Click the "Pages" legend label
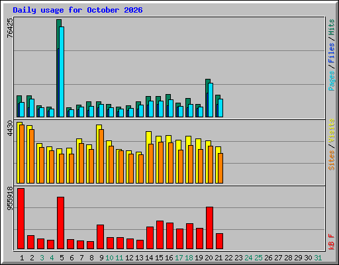 332,81
